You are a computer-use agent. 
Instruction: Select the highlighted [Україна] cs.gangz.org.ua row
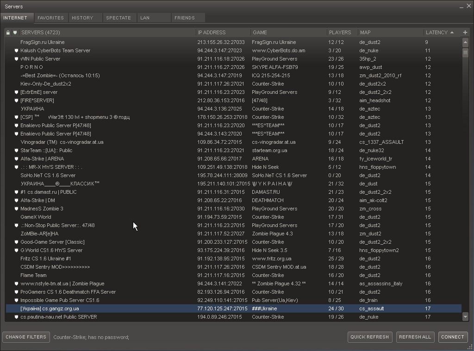(233, 308)
